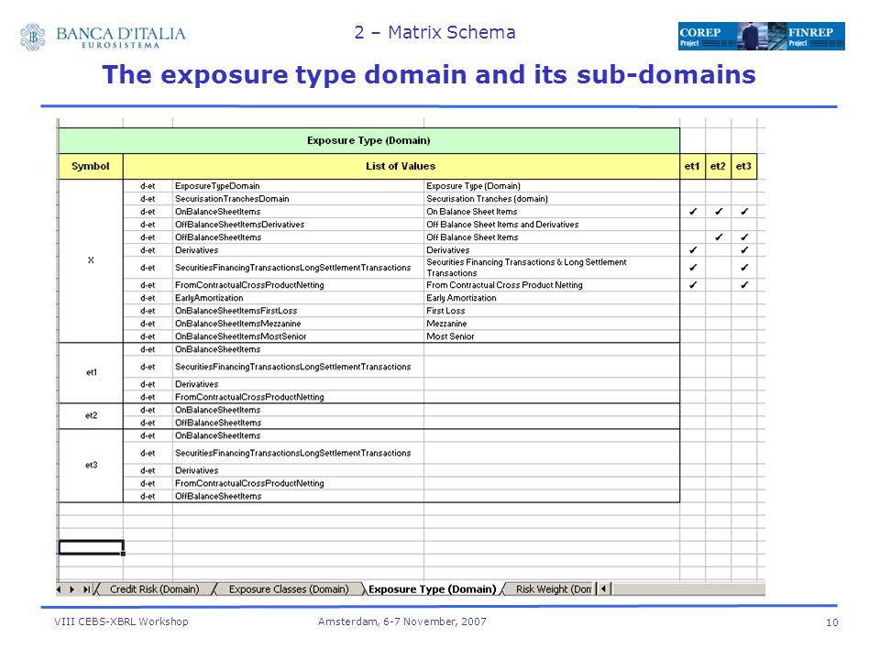Click the Amsterdam, 6-7 November, 2007 footer
The height and width of the screenshot is (660, 880).
click(402, 621)
